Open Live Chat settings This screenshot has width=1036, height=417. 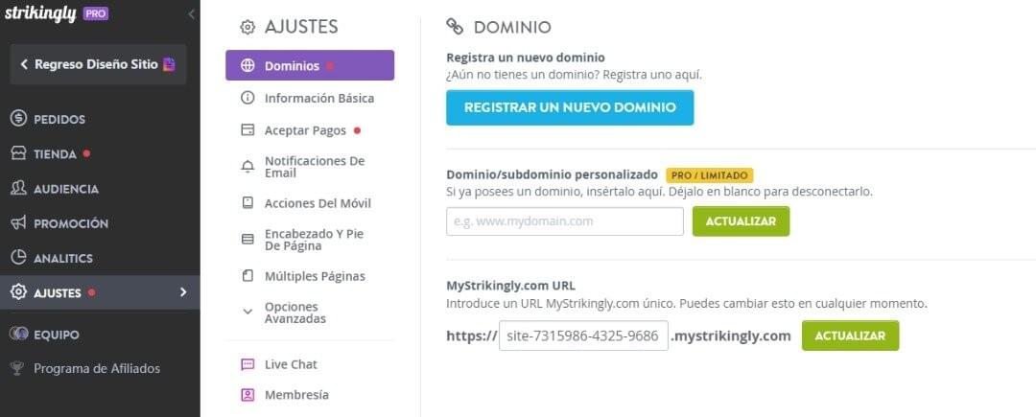coord(291,364)
